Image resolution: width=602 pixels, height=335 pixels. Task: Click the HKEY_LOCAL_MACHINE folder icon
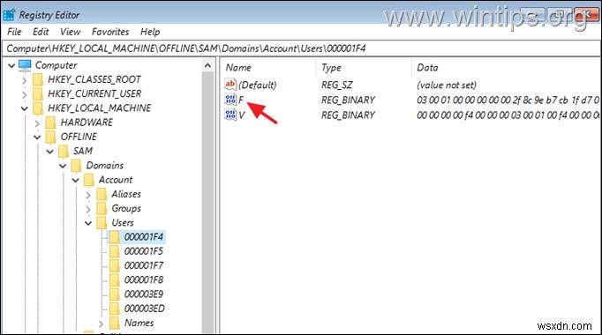(x=38, y=108)
